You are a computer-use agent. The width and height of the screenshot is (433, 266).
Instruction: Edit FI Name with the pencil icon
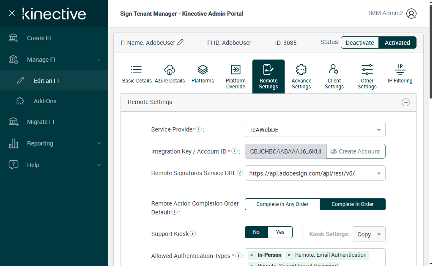(180, 42)
